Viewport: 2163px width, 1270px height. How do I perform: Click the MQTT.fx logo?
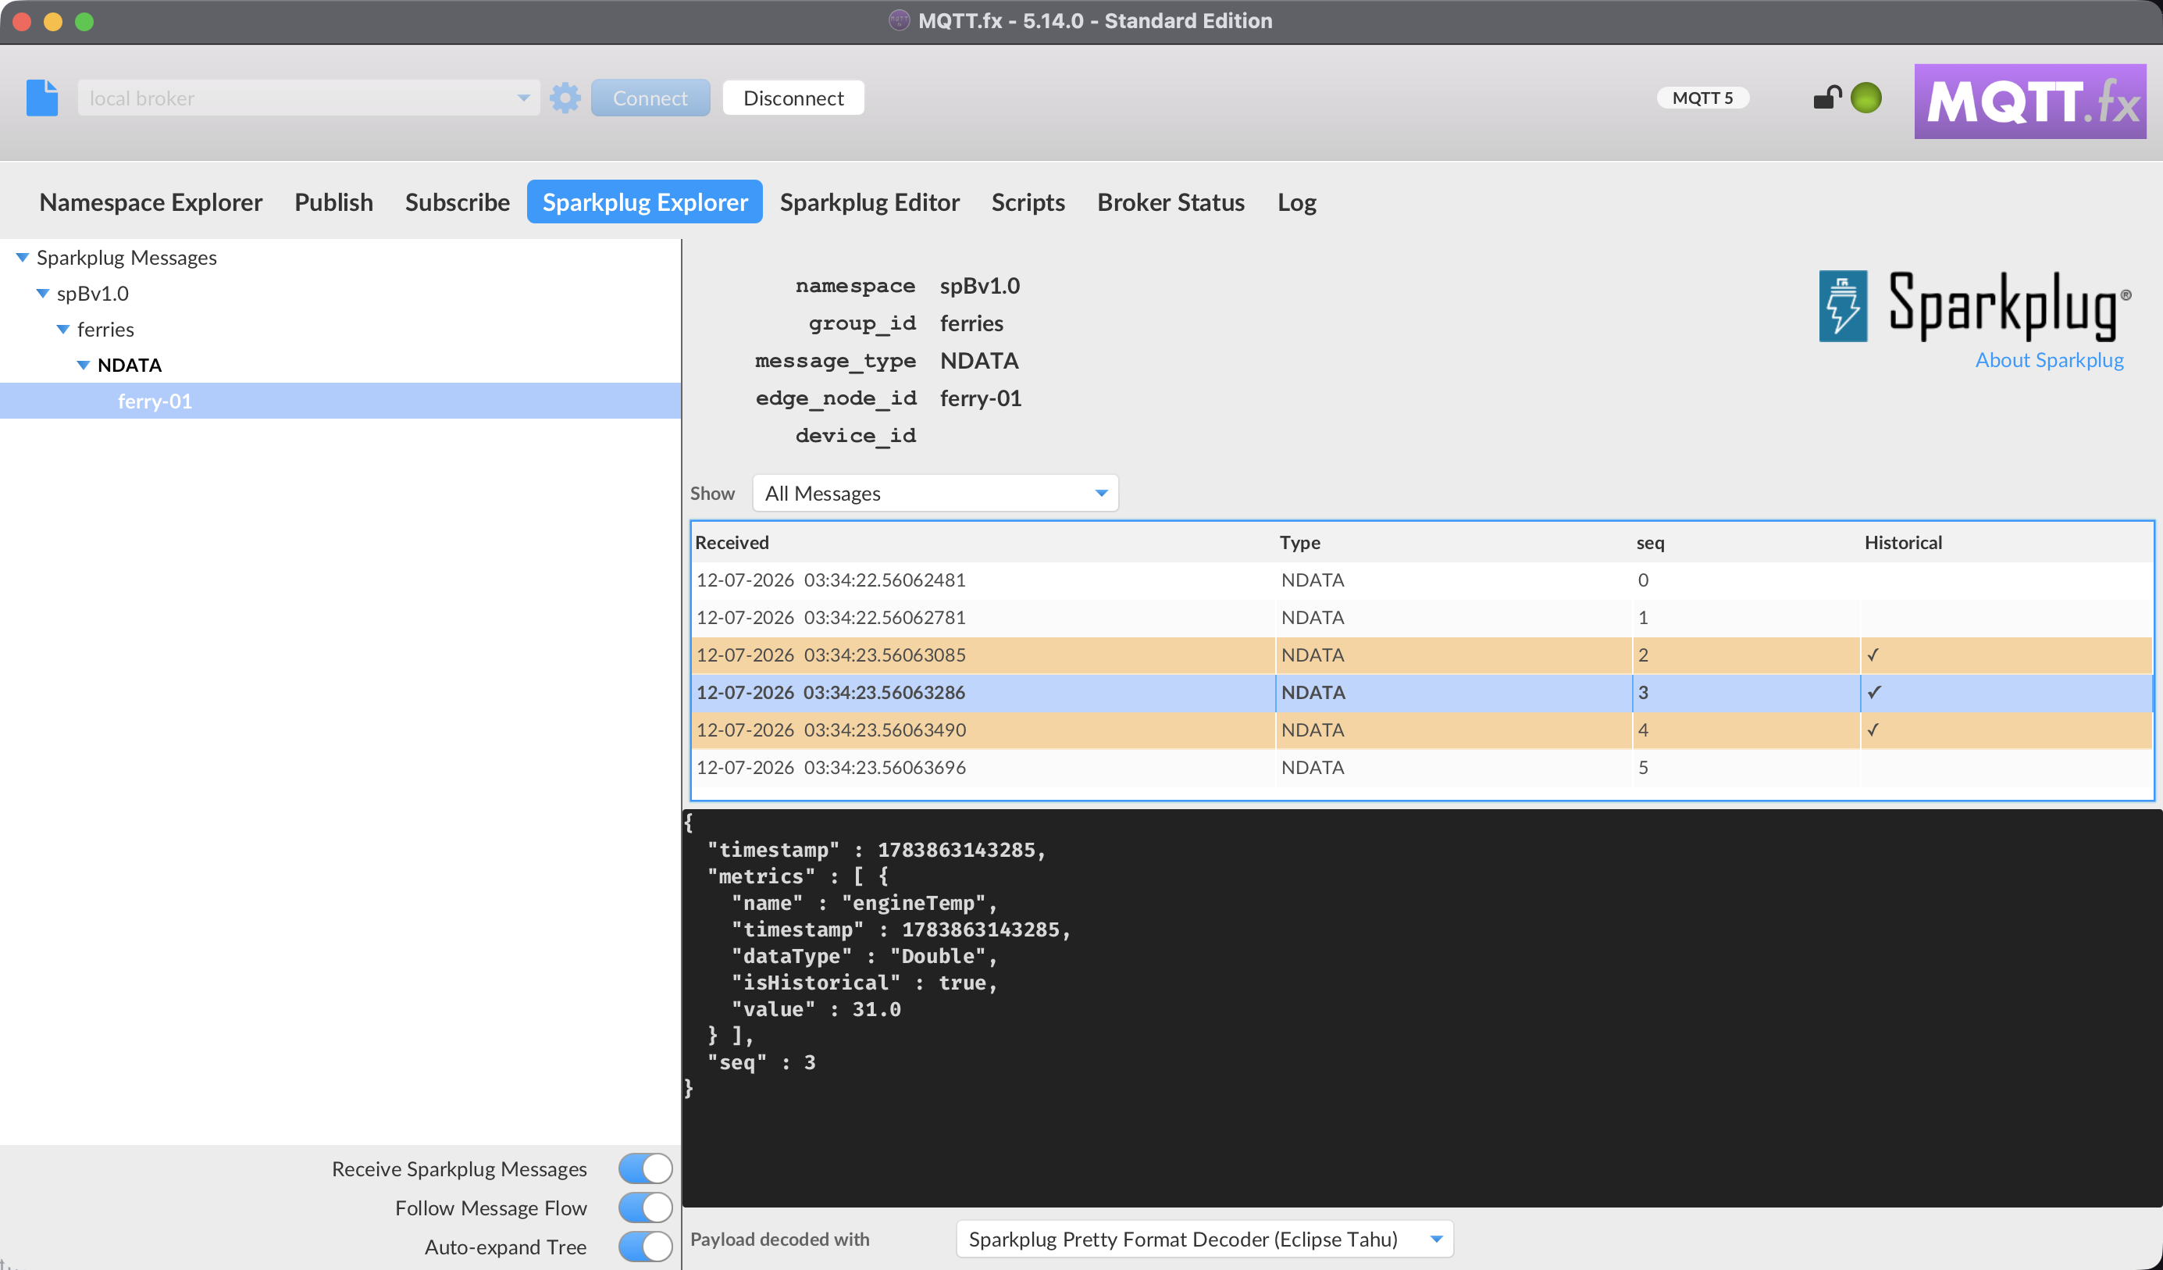2030,102
